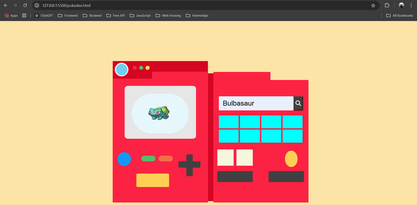Click the browser forward arrow
The height and width of the screenshot is (205, 417).
click(x=15, y=6)
